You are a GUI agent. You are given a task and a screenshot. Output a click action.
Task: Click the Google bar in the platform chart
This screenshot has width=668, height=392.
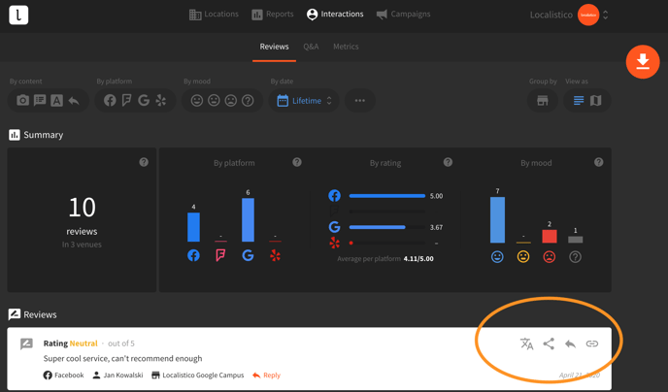click(248, 220)
